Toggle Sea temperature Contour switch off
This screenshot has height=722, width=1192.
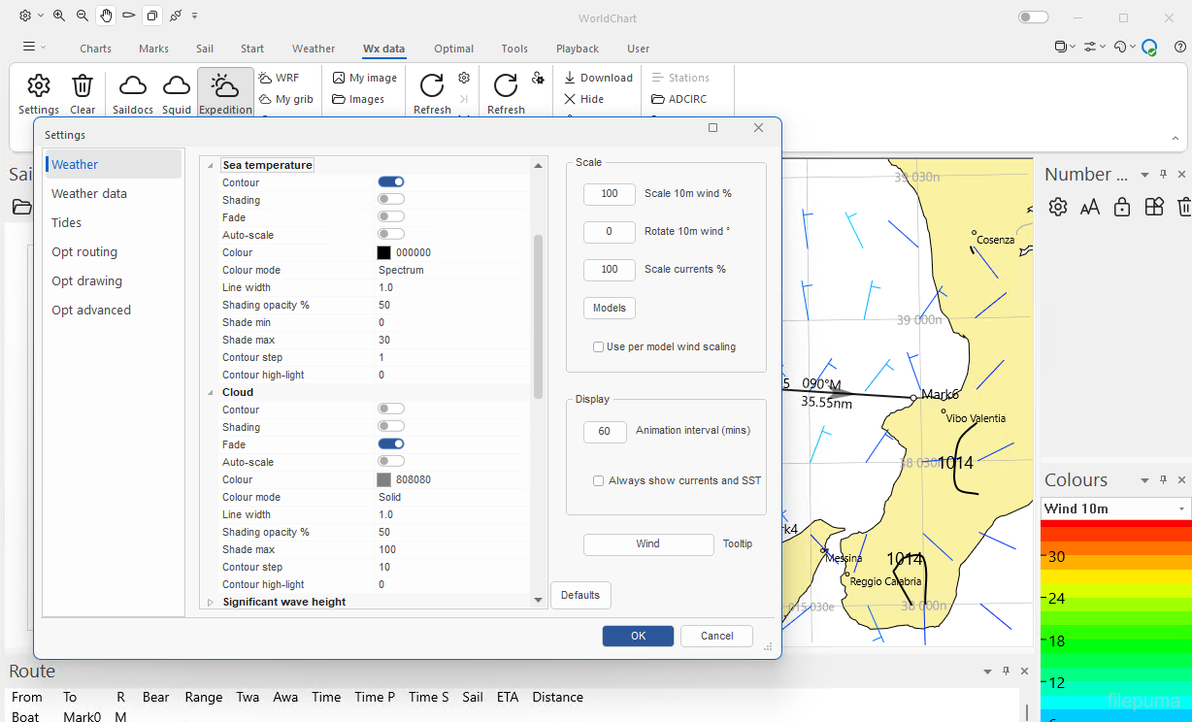tap(391, 182)
